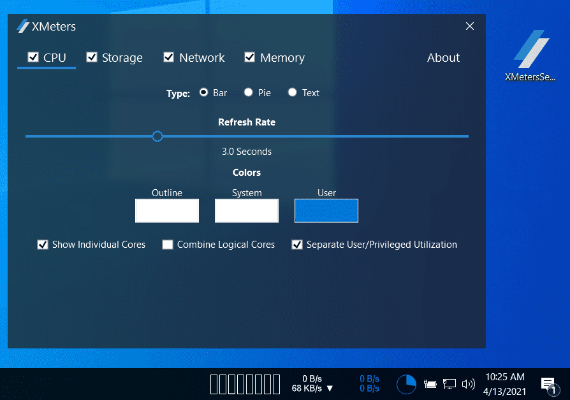Open the network connection tray icon

pos(449,384)
